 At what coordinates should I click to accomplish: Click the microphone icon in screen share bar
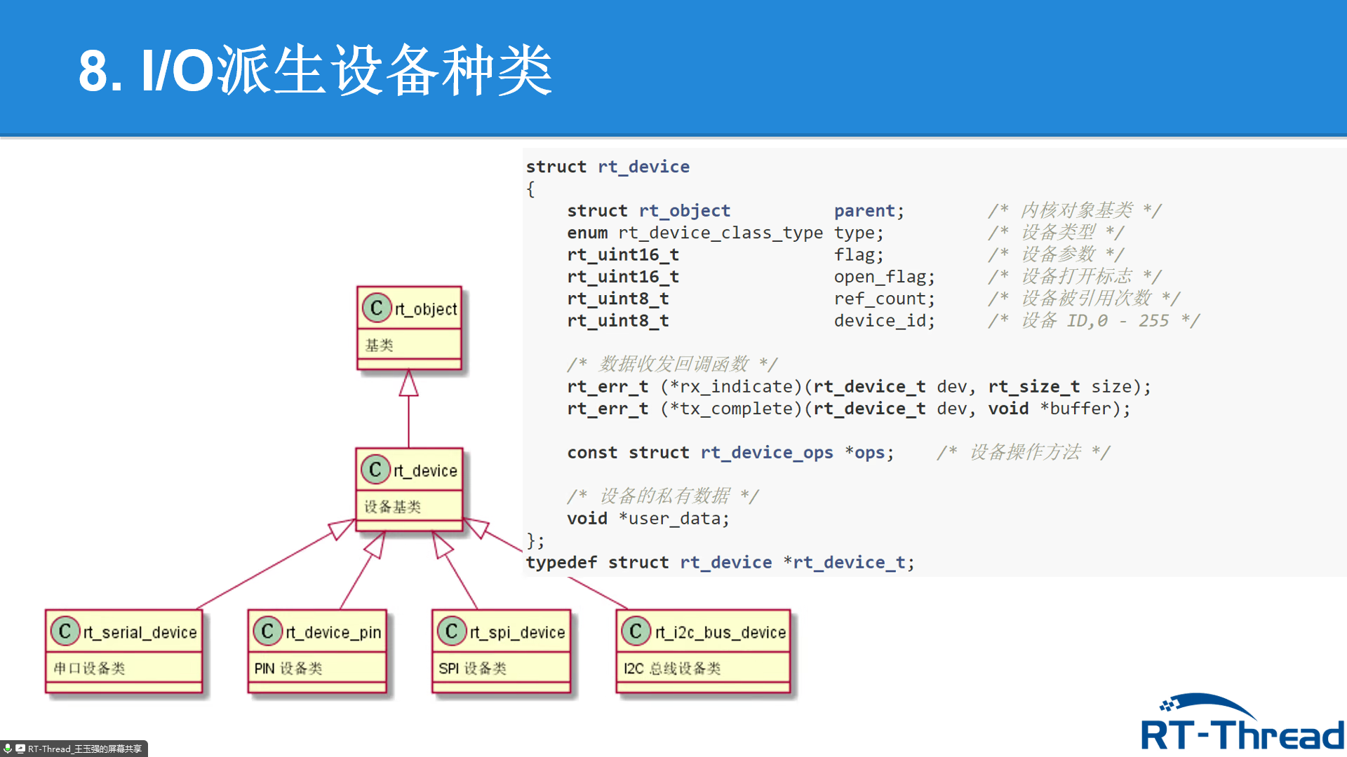(x=8, y=749)
